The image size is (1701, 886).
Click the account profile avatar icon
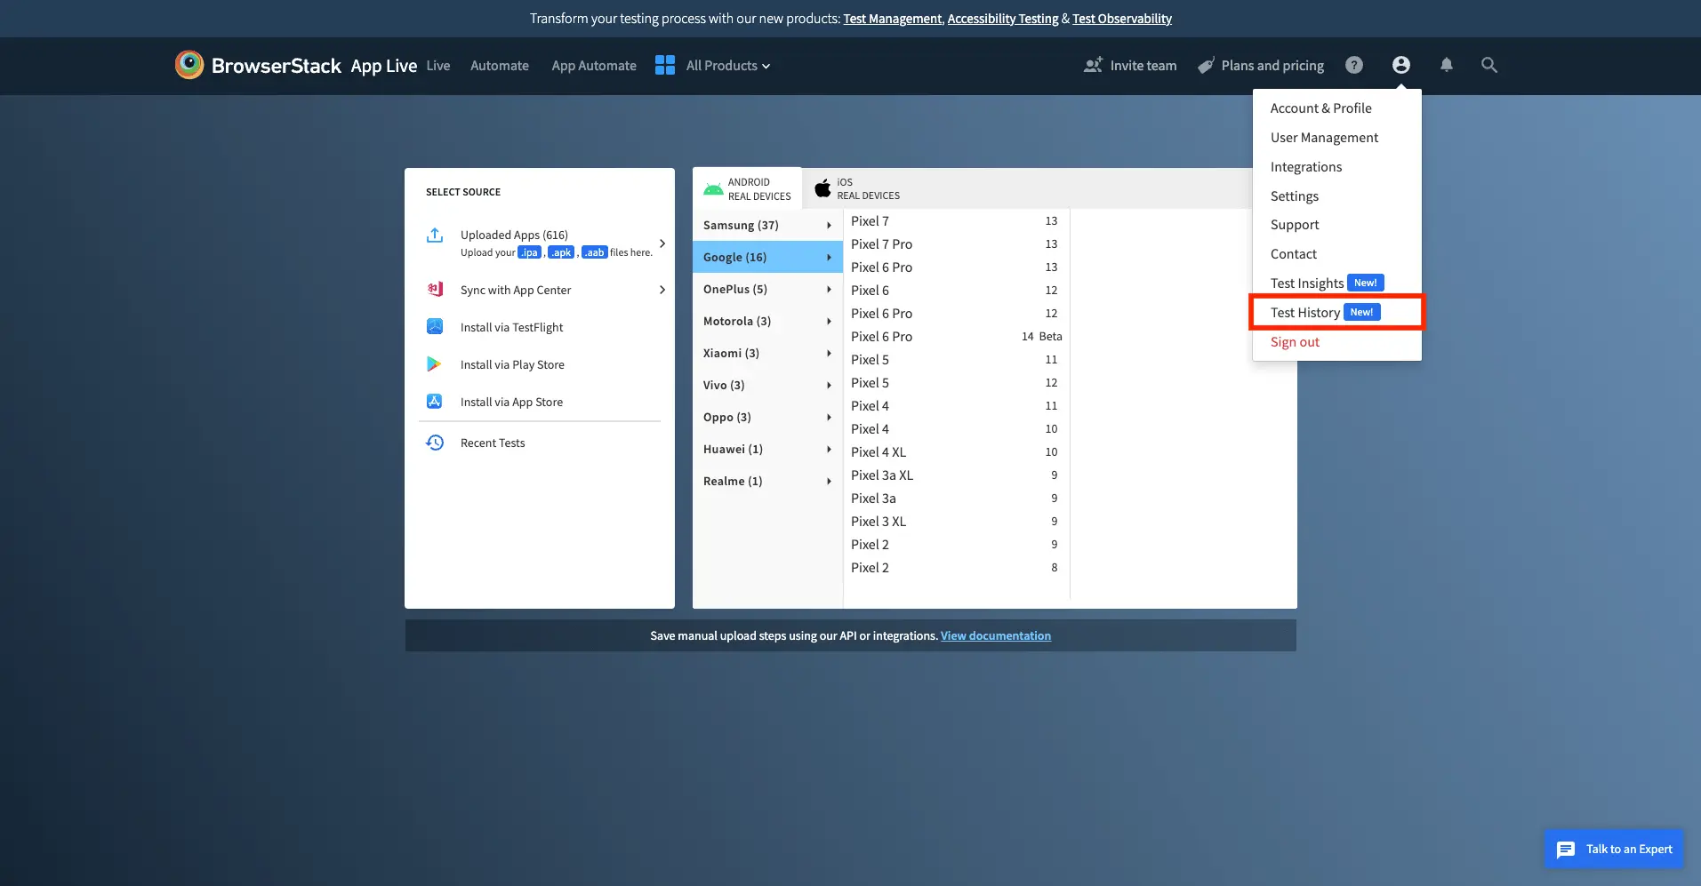pos(1400,65)
